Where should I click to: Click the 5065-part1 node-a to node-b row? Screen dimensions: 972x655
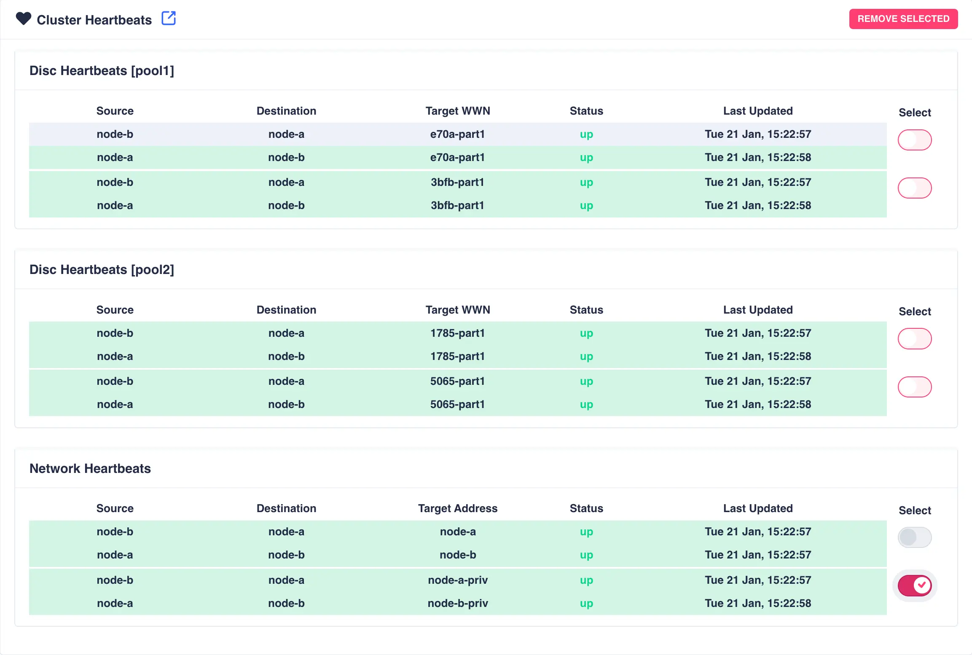(x=457, y=405)
